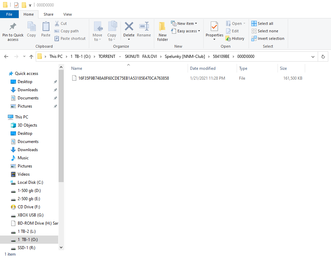The image size is (331, 258).
Task: Expand the Delete options arrow
Action: coord(129,39)
